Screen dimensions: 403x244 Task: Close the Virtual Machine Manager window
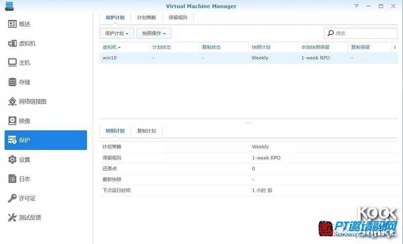click(x=393, y=6)
